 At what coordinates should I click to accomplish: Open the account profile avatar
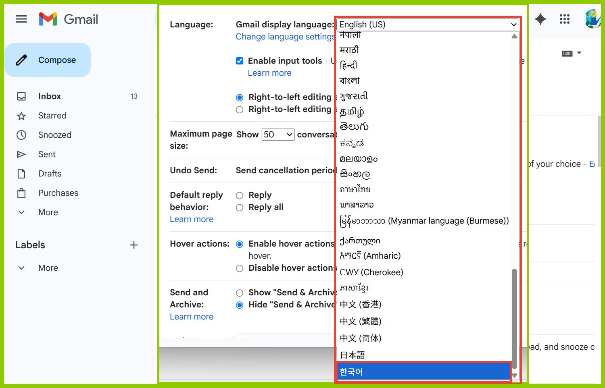point(593,19)
